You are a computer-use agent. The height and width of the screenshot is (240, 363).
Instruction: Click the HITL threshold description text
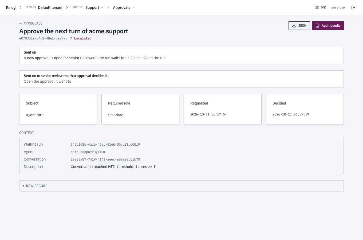(x=113, y=167)
